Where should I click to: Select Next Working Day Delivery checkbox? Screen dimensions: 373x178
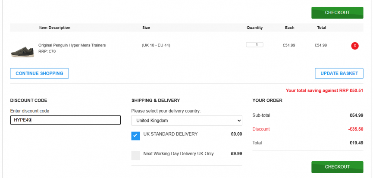(135, 156)
